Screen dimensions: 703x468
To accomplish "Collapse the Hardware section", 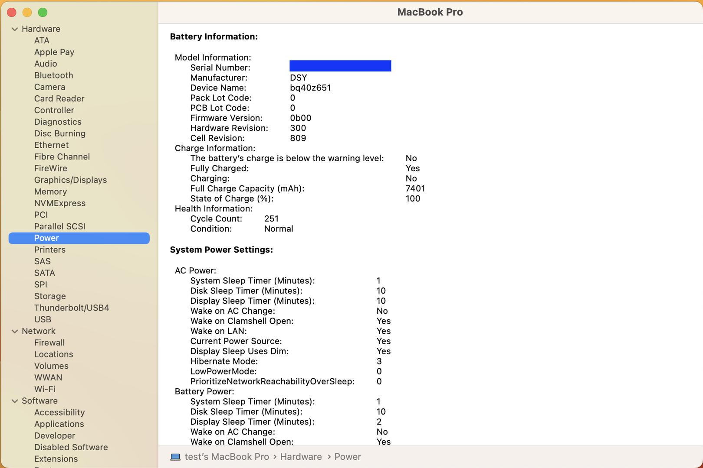I will click(15, 29).
